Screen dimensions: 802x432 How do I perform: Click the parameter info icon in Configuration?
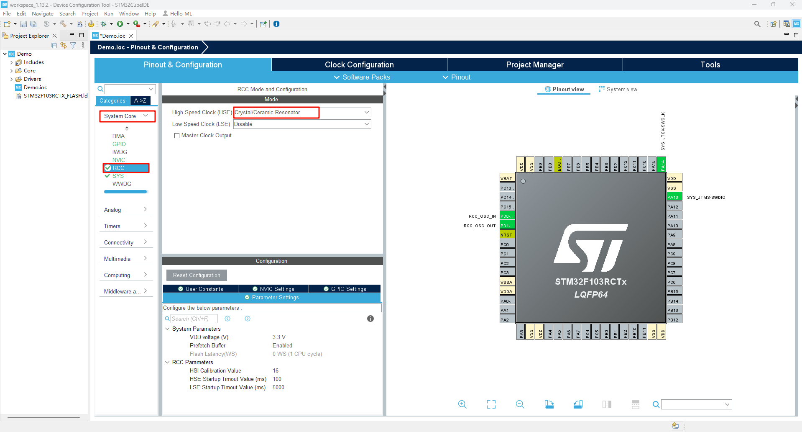click(370, 319)
